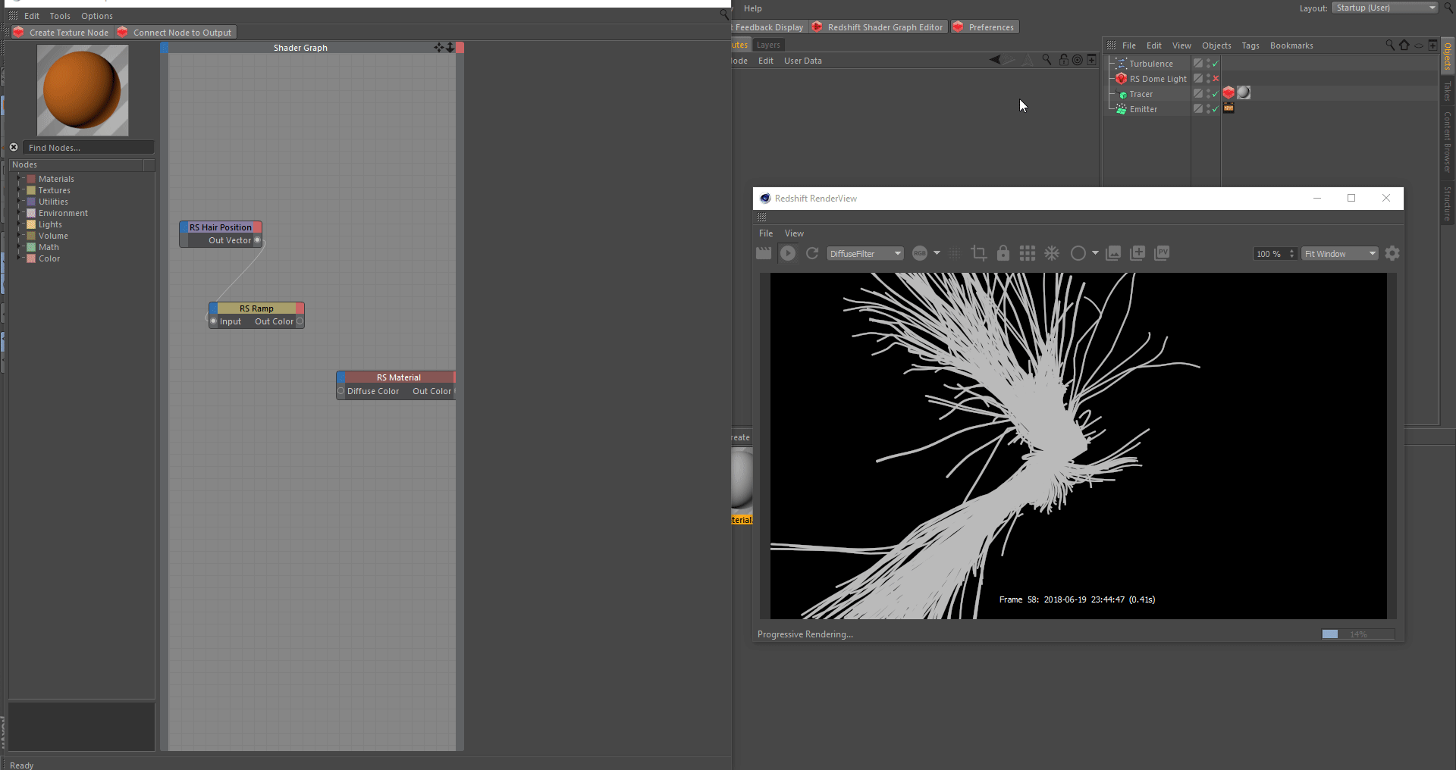Screen dimensions: 1456x770
Task: Switch to Redshift Shader Graph Editor tab
Action: pos(877,27)
